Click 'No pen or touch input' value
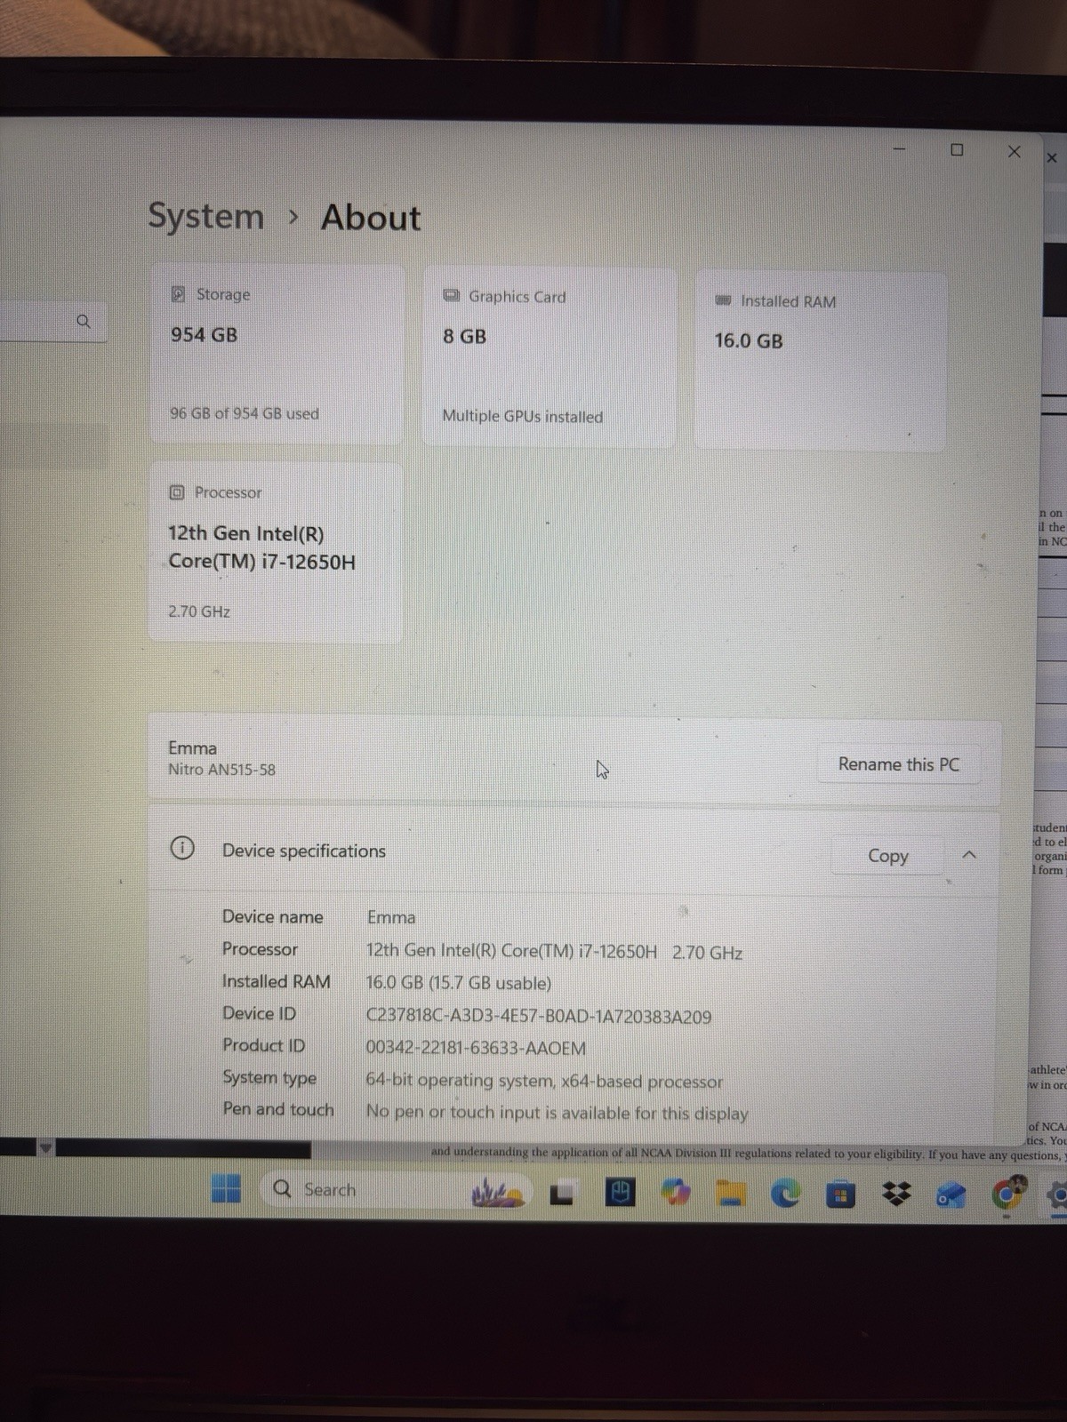 pyautogui.click(x=558, y=1112)
